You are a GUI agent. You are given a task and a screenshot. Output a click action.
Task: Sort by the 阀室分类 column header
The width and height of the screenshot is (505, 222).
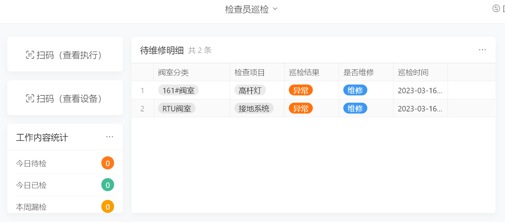pos(174,73)
